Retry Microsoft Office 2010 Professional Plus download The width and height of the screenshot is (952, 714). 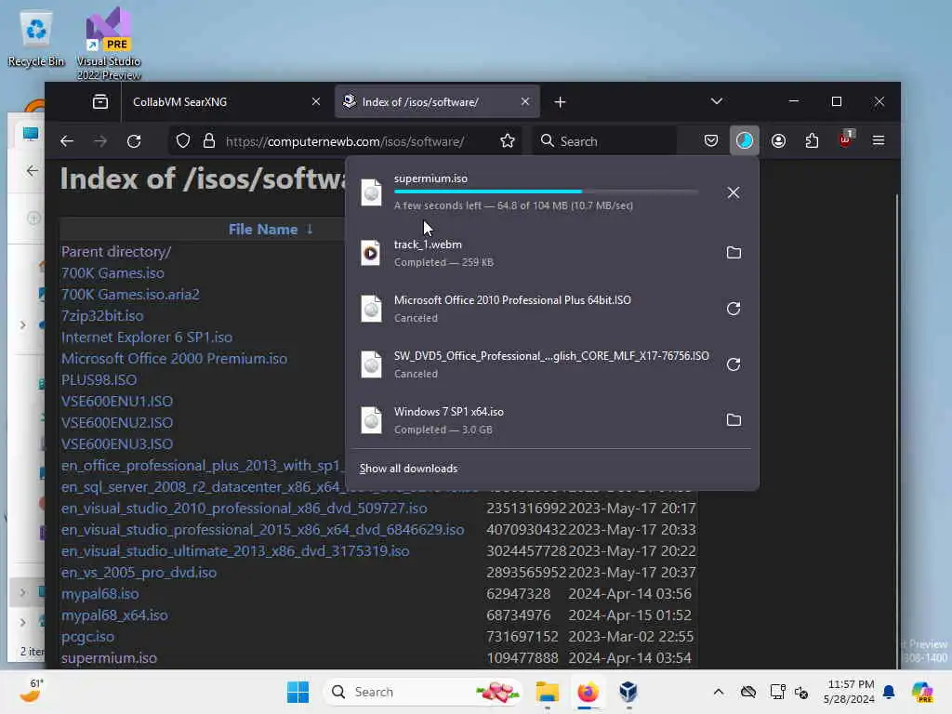pos(734,309)
